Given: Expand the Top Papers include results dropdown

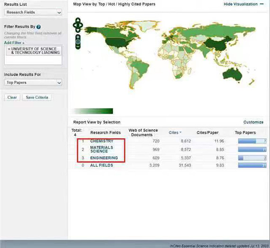Looking at the screenshot, I should pos(33,82).
